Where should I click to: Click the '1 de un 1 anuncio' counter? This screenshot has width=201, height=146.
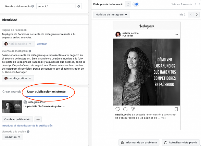pyautogui.click(x=181, y=4)
